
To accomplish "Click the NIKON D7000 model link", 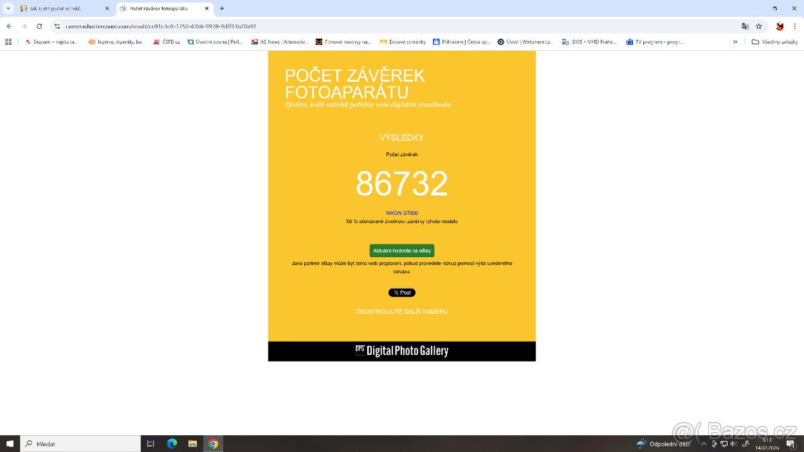I will [x=402, y=213].
